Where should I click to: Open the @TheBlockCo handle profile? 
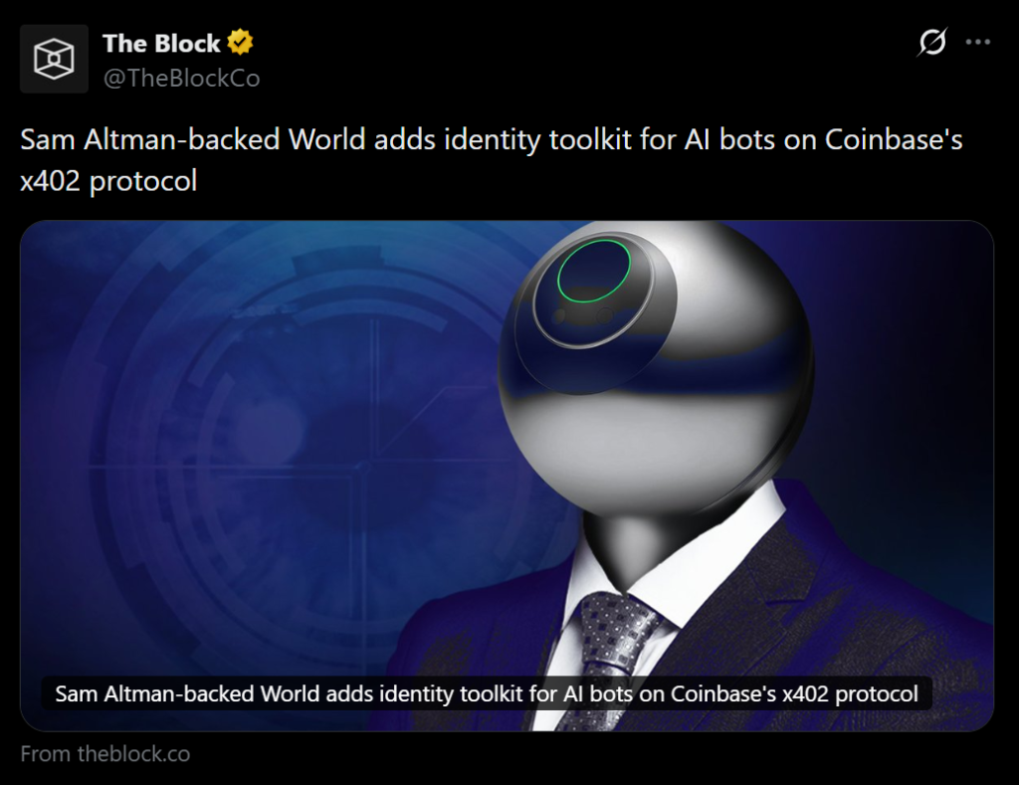[x=181, y=79]
